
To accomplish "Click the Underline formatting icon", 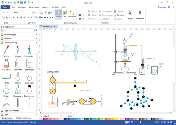I will [x=21, y=17].
